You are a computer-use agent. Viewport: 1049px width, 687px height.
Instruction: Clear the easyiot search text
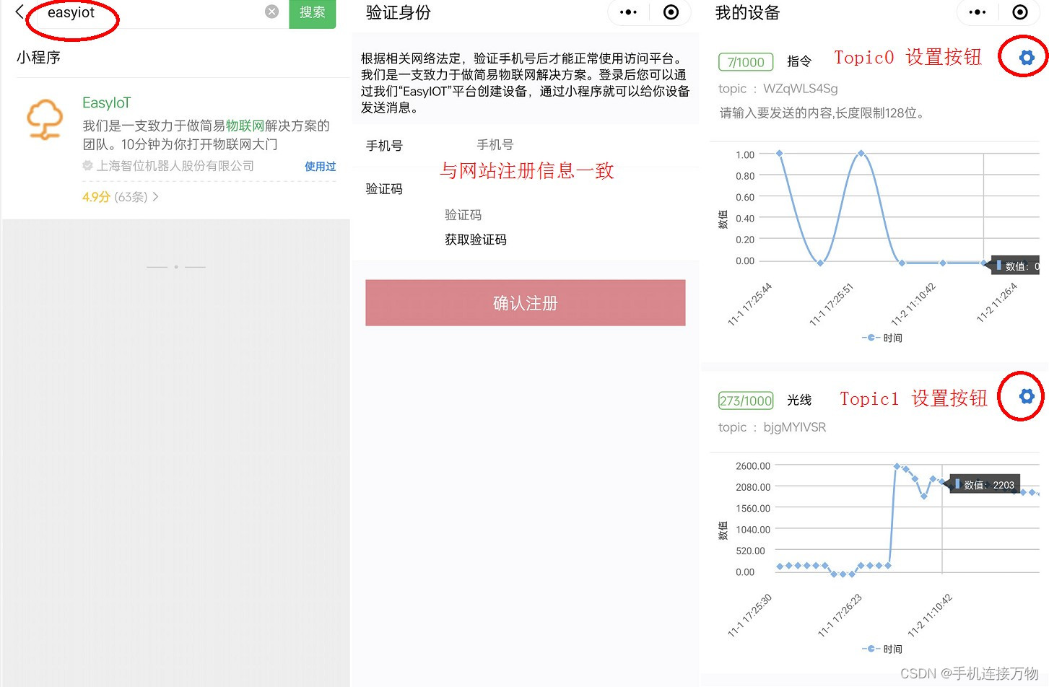(271, 12)
